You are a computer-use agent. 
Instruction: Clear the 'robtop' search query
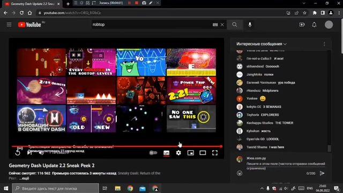click(x=222, y=25)
